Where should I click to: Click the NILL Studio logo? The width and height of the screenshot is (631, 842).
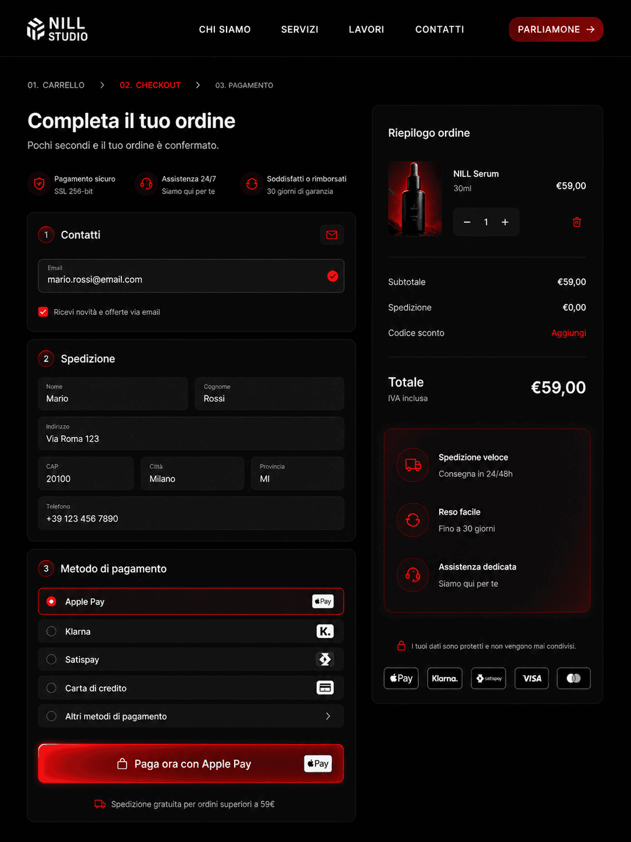(58, 29)
